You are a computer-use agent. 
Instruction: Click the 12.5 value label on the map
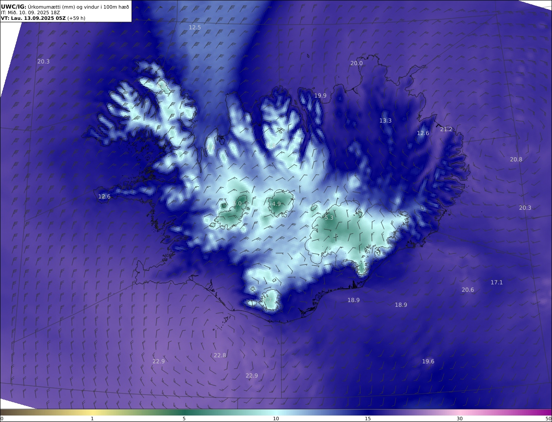click(195, 27)
